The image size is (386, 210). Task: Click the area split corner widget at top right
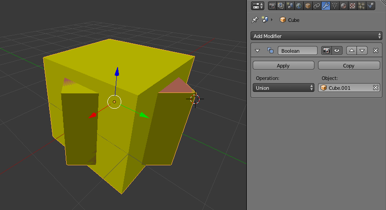click(383, 1)
